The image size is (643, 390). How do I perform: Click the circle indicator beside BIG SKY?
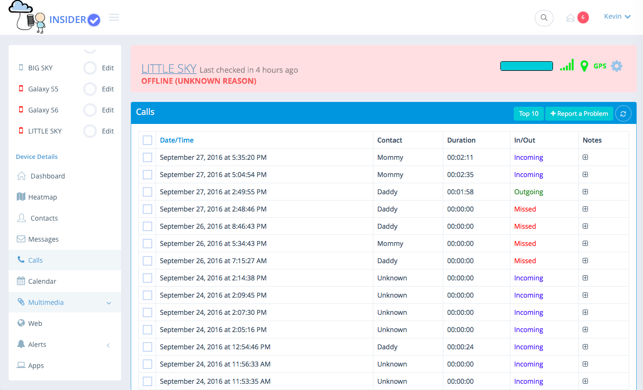pyautogui.click(x=90, y=68)
